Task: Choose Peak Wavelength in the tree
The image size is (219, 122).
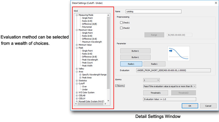Action: pos(90,60)
